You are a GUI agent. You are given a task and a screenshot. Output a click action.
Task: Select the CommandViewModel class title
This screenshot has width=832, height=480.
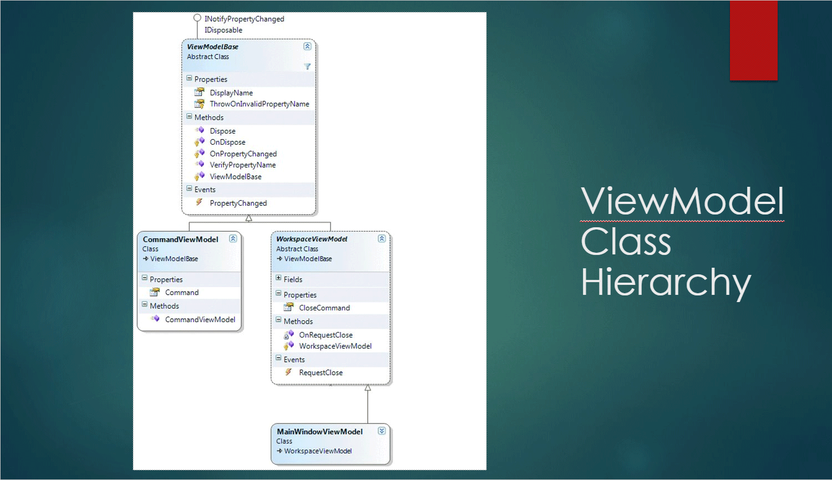click(x=181, y=239)
